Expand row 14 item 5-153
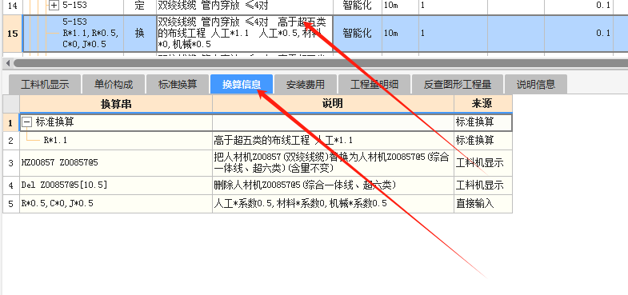Screen dimensions: 628x295 pyautogui.click(x=54, y=6)
